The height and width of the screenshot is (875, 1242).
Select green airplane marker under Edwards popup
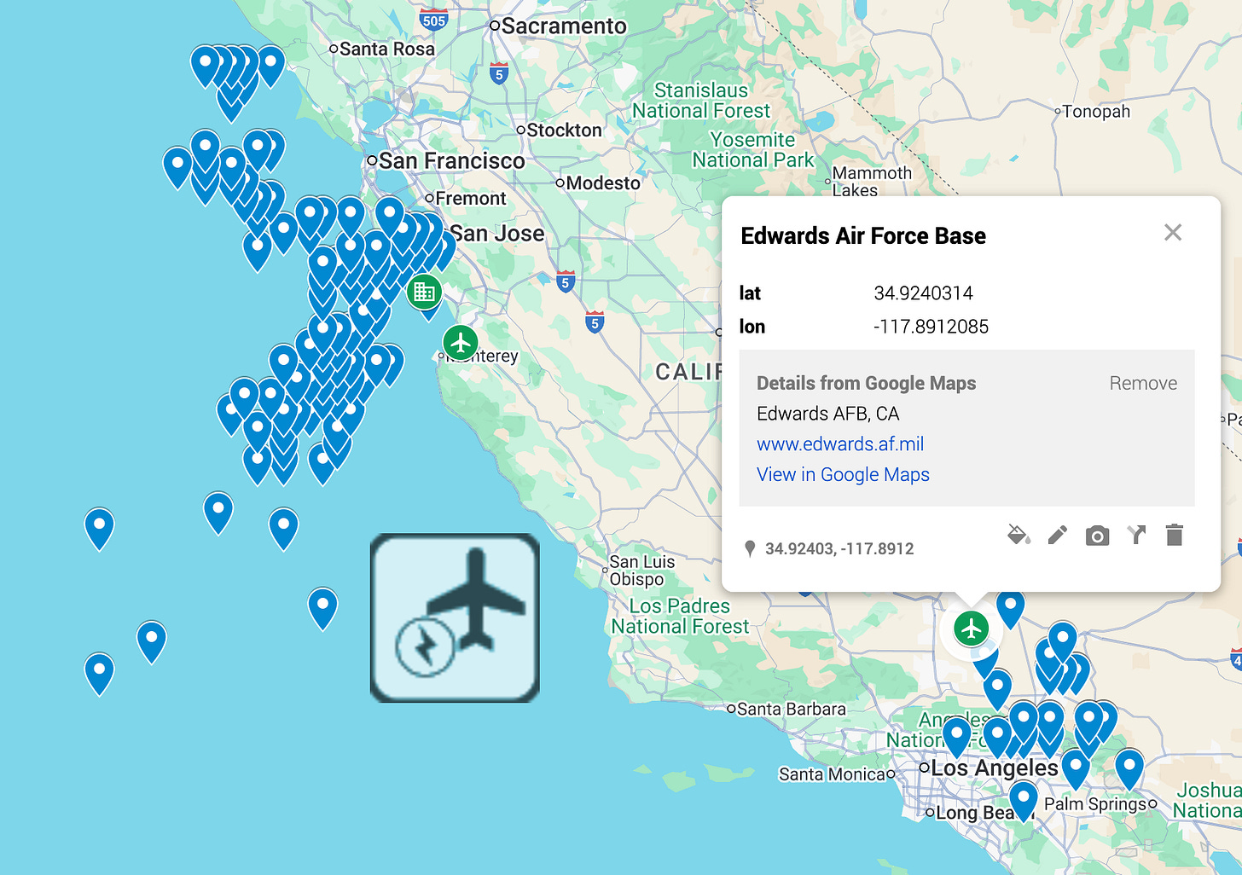[x=971, y=629]
